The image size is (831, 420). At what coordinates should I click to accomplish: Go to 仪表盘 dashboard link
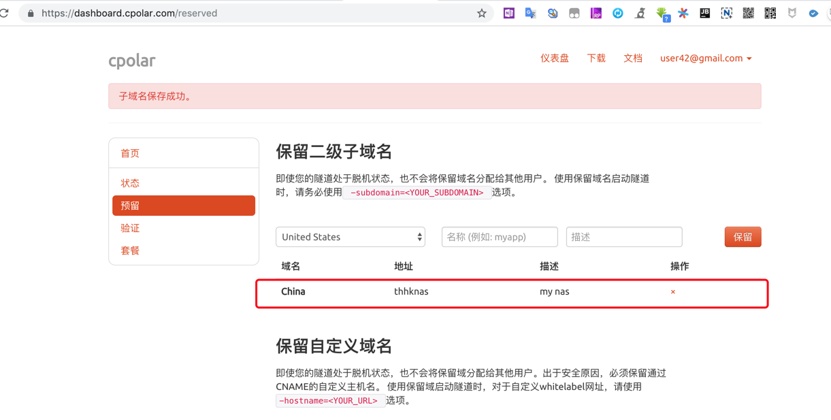(x=555, y=59)
